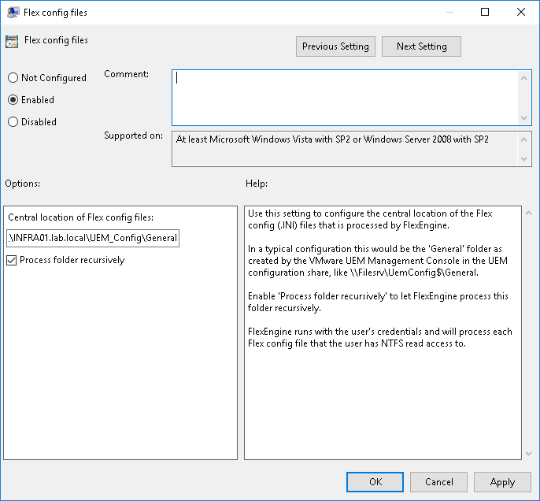
Task: Select the Not Configured radio button
Action: click(x=13, y=78)
